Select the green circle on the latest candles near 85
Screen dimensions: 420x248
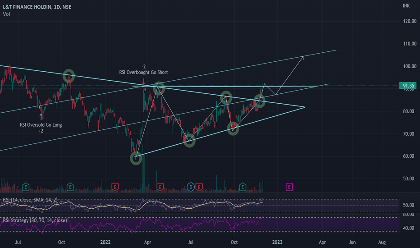tap(259, 101)
